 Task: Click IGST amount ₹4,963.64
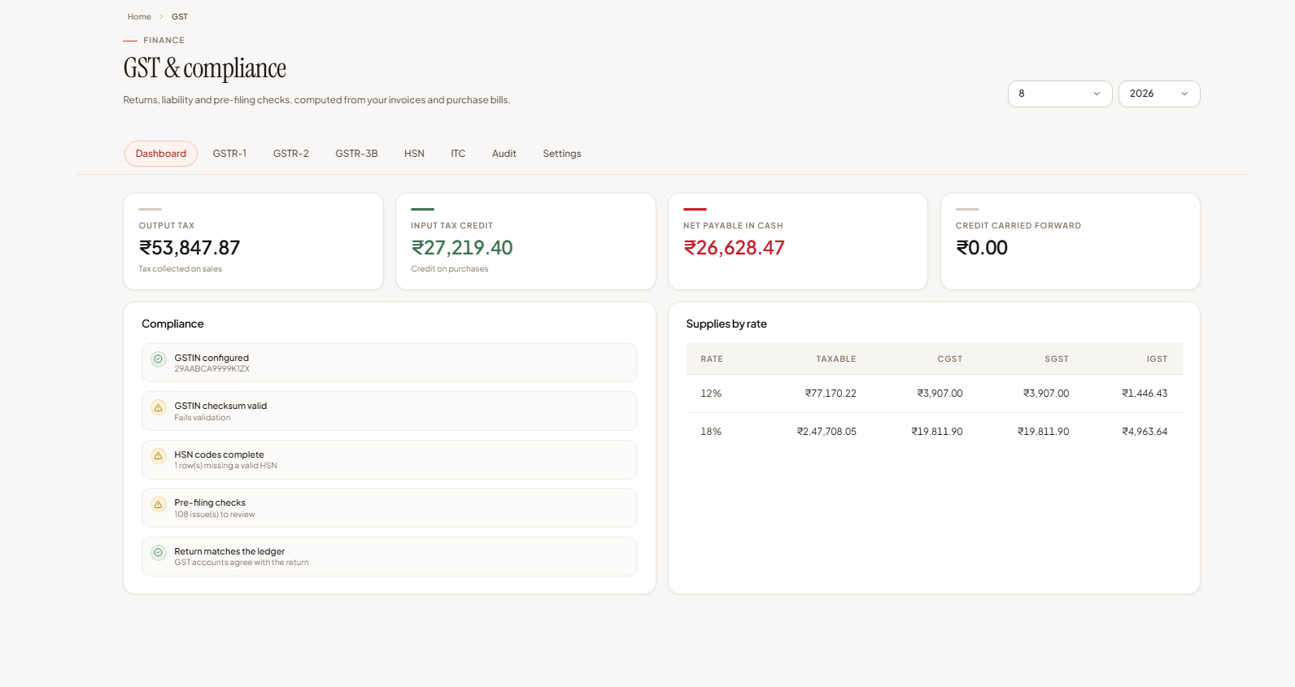(1145, 432)
